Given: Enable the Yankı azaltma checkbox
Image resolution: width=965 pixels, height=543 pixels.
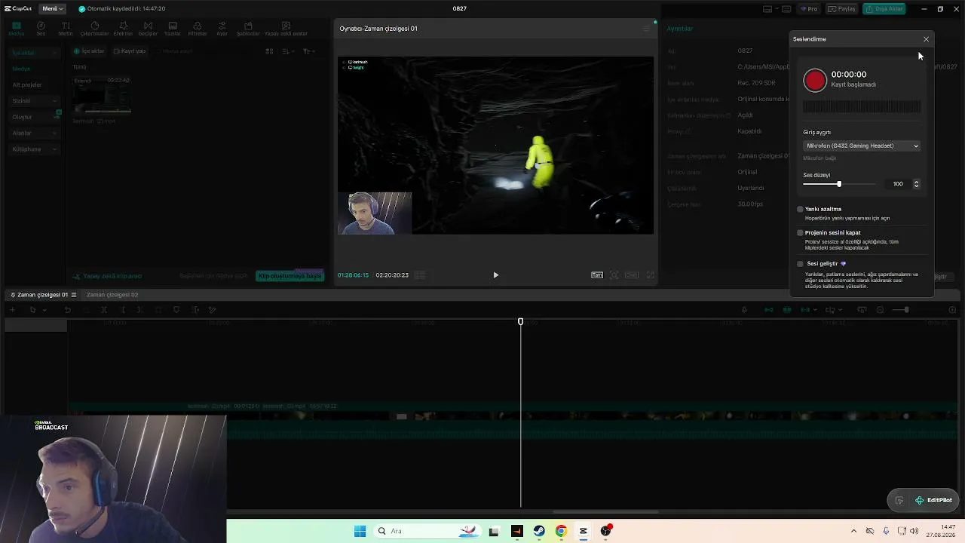Looking at the screenshot, I should pyautogui.click(x=800, y=209).
